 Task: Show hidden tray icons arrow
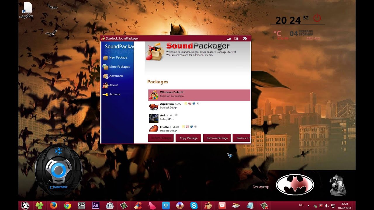[x=308, y=206]
